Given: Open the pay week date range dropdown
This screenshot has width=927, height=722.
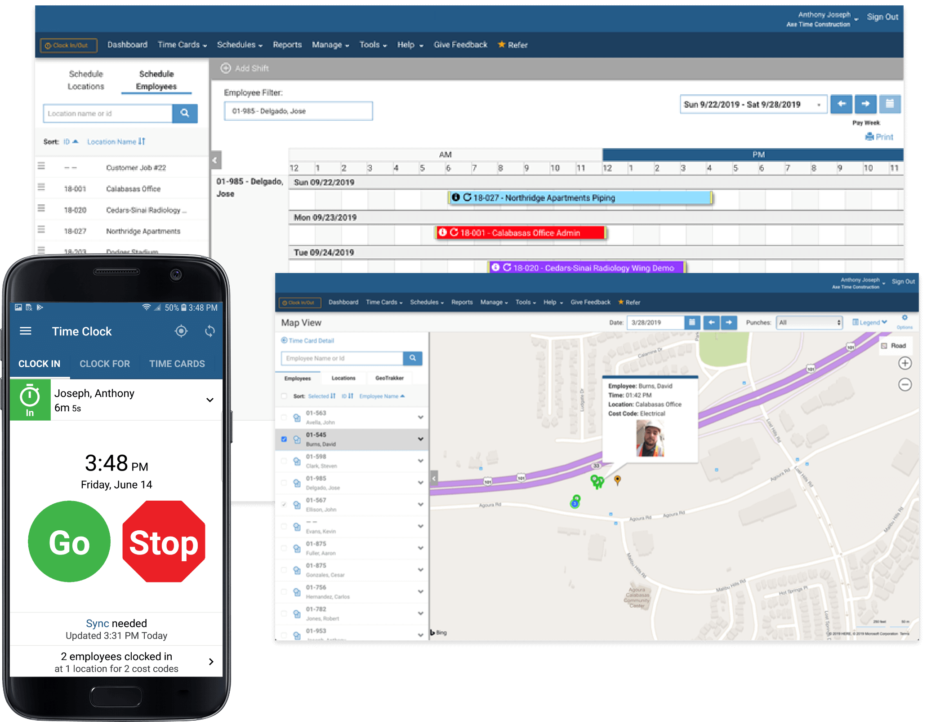Looking at the screenshot, I should [x=753, y=105].
